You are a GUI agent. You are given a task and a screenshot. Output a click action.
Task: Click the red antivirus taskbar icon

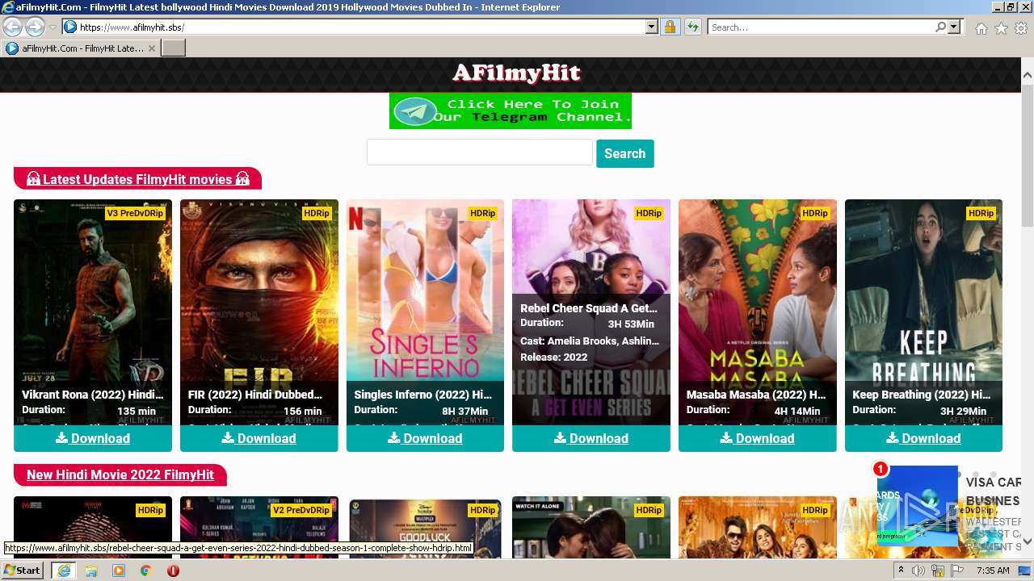pos(173,571)
